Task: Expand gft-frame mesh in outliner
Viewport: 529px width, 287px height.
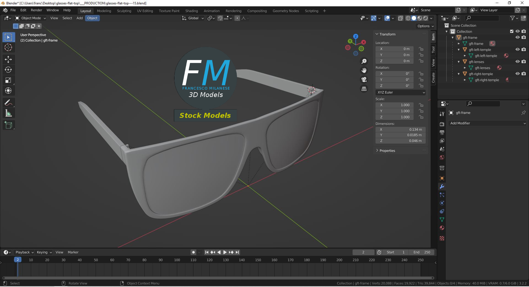Action: (459, 43)
